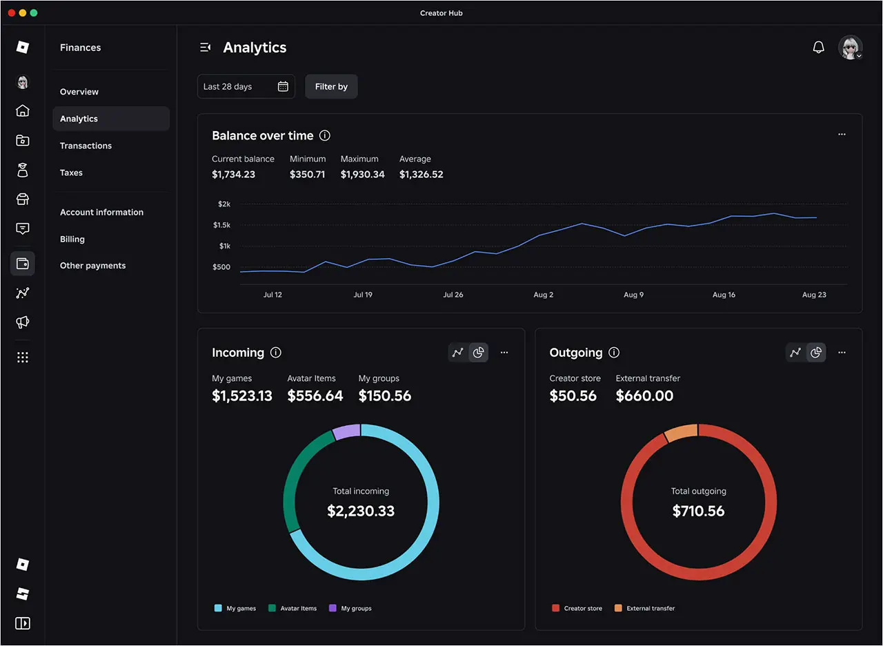
Task: Open the megaphone advertising icon
Action: click(23, 322)
